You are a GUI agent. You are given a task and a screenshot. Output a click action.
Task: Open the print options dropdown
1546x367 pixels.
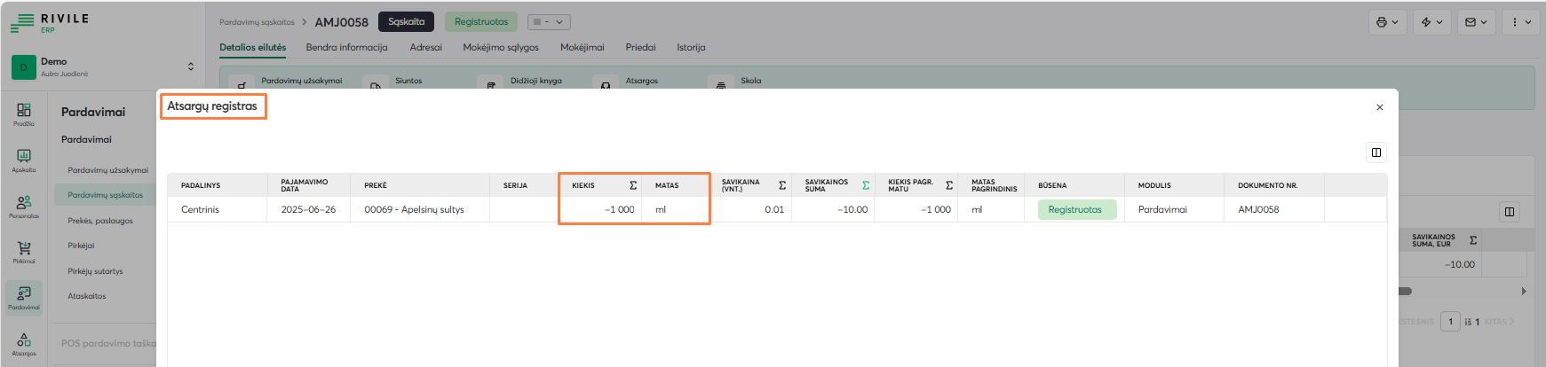pos(1386,22)
